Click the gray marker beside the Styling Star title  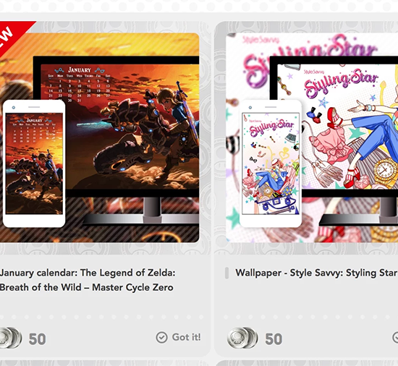coord(227,273)
